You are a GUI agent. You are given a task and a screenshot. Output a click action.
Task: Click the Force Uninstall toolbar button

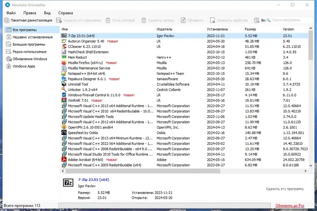tap(120, 21)
